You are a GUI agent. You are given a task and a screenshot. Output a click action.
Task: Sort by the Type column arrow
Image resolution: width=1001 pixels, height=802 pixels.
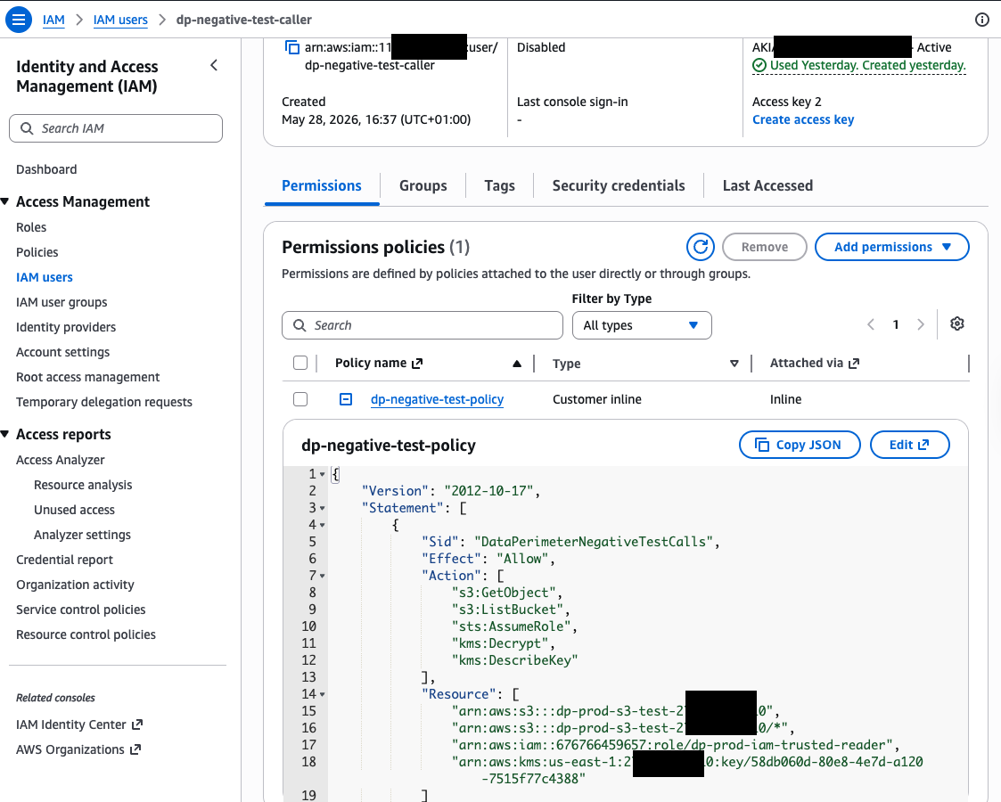(734, 364)
